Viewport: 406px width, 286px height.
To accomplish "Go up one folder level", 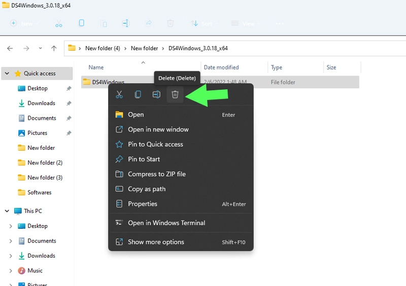I will pyautogui.click(x=54, y=48).
